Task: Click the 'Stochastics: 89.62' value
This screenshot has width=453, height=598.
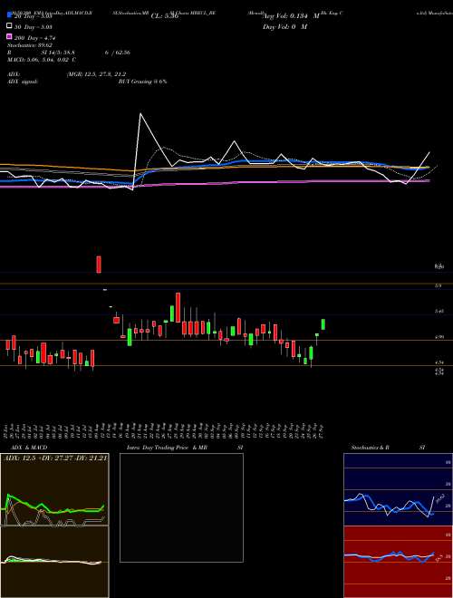Action: [29, 45]
